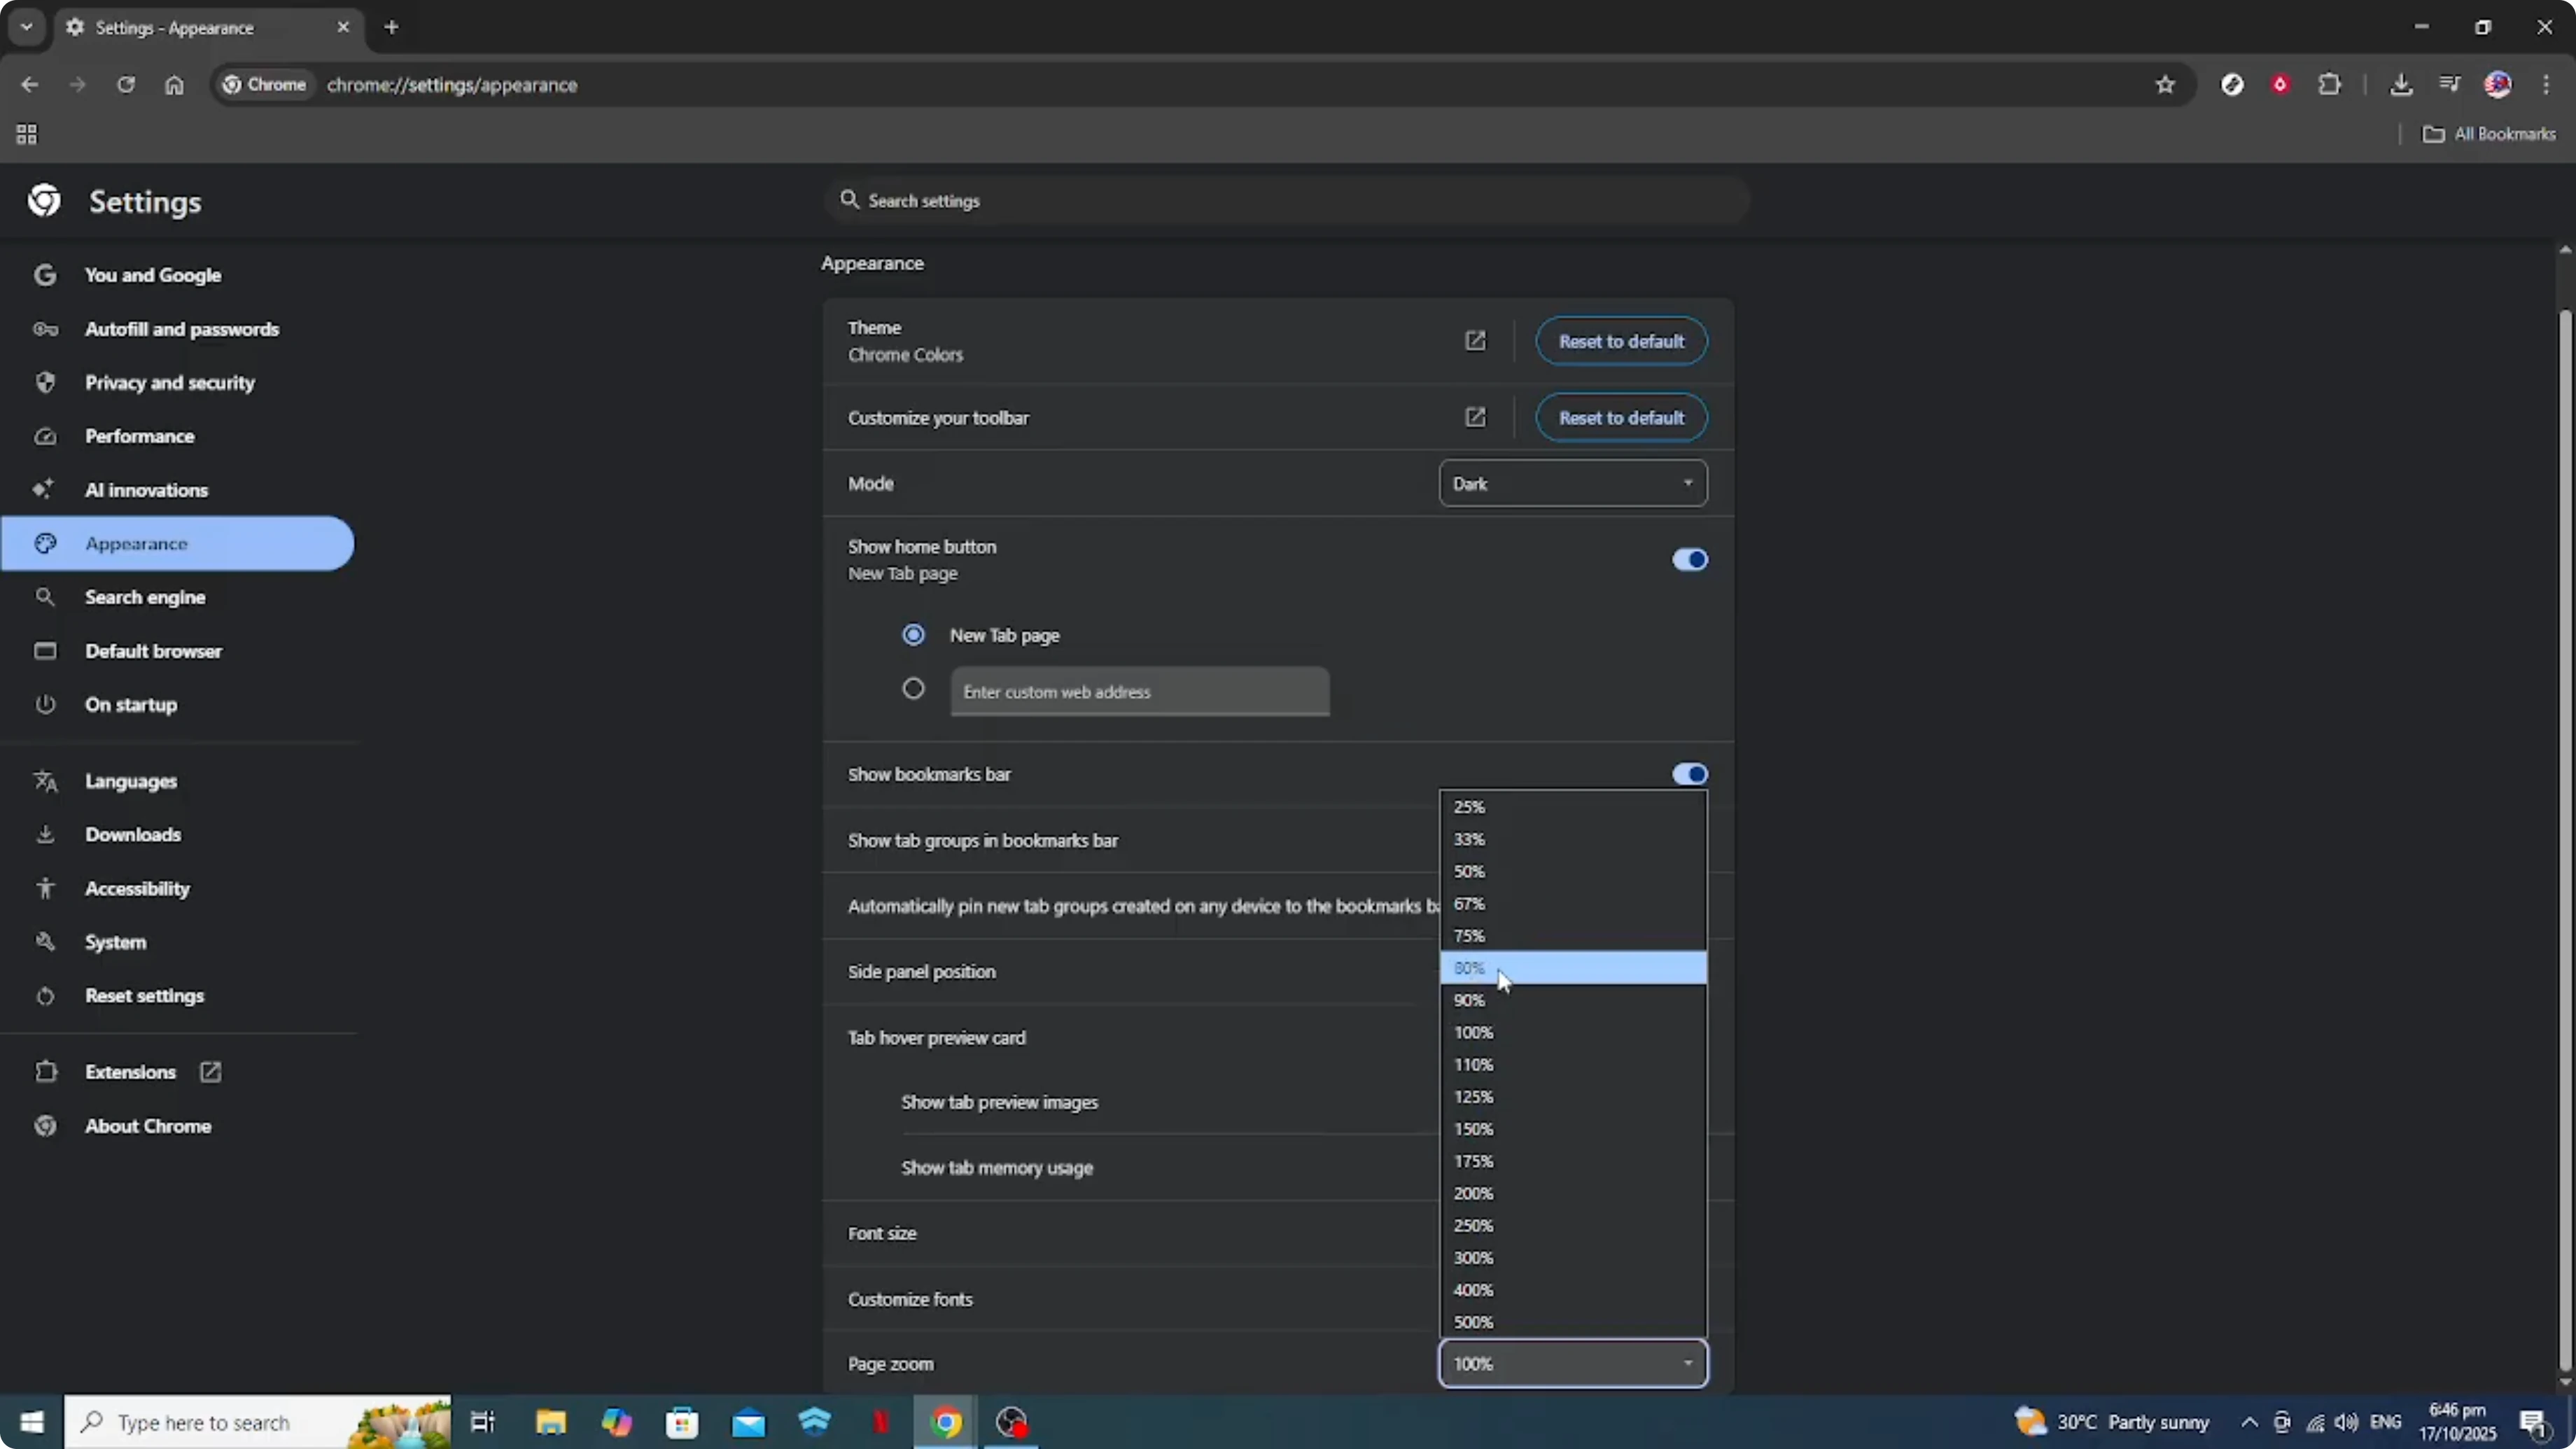Open the apps grid icon in bookmarks bar
Viewport: 2576px width, 1449px height.
click(x=27, y=134)
